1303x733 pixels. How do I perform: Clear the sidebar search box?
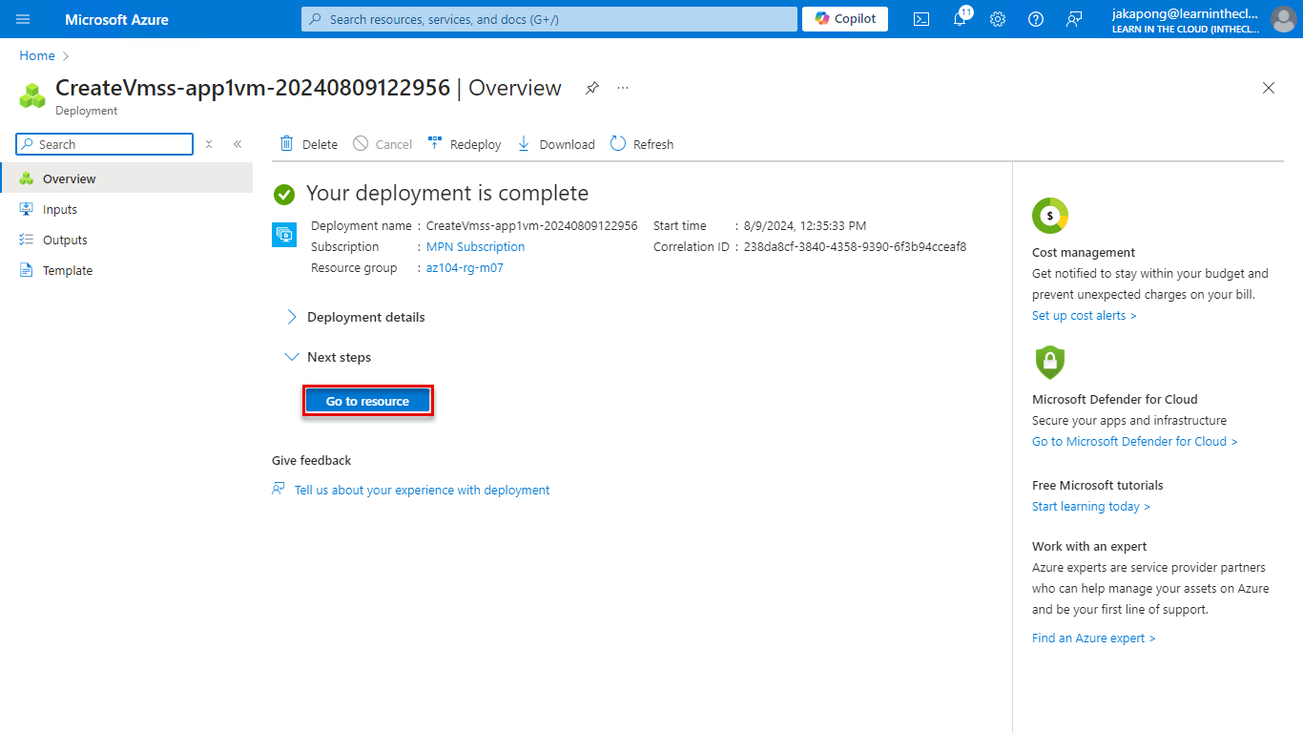tap(209, 144)
